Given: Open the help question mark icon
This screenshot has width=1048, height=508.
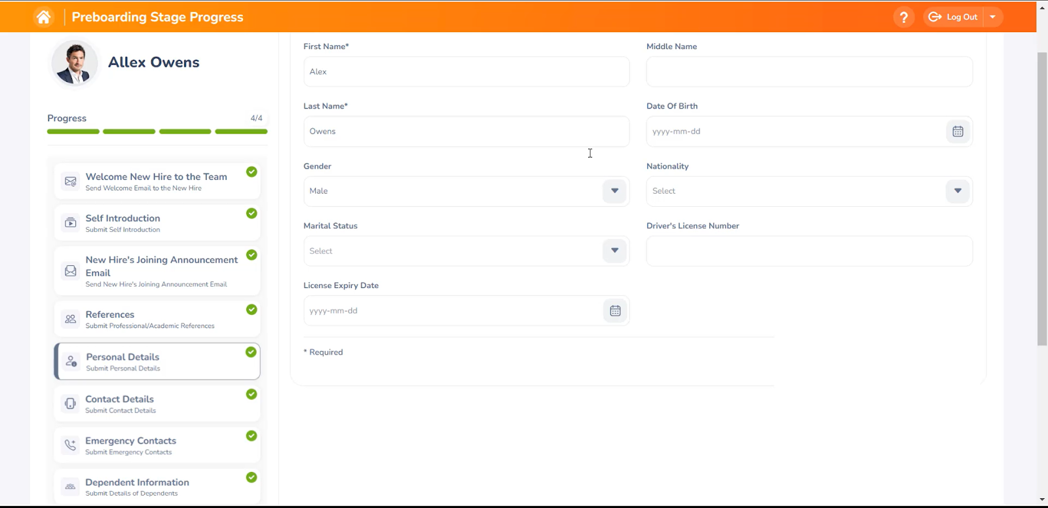Looking at the screenshot, I should pos(904,17).
